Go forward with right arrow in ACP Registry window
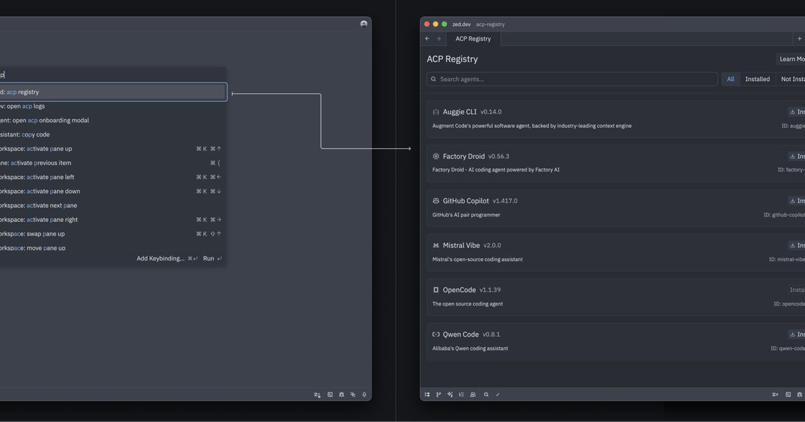This screenshot has width=805, height=422. [x=439, y=39]
